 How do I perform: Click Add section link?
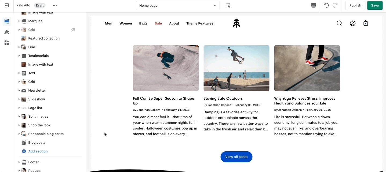click(x=38, y=151)
